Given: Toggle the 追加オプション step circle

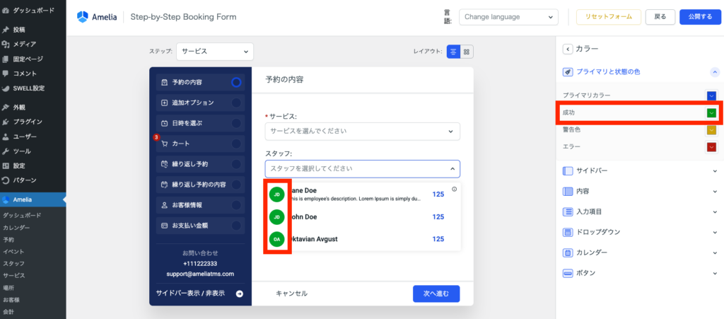Looking at the screenshot, I should click(236, 103).
